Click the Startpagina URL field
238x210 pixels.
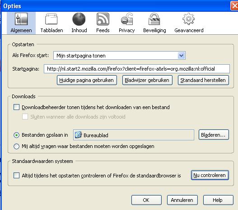(137, 69)
